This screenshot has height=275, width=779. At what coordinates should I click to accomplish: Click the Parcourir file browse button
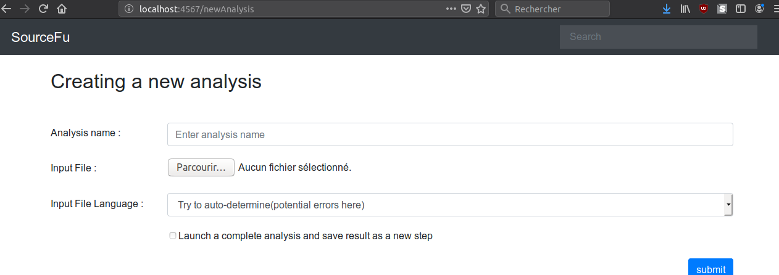201,168
